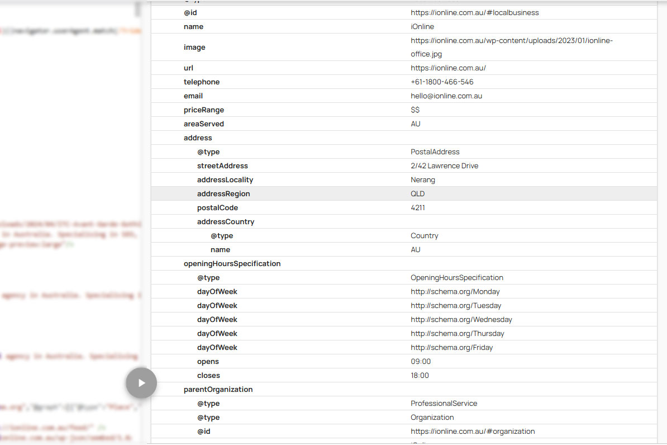Click the address property row
667x445 pixels.
click(404, 138)
